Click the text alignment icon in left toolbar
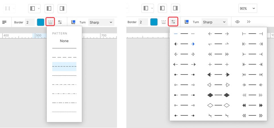274x128 pixels. tap(4, 22)
